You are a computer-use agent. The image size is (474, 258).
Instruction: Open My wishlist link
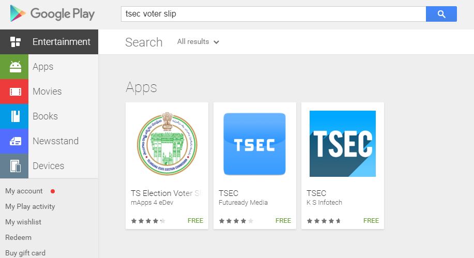coord(23,222)
